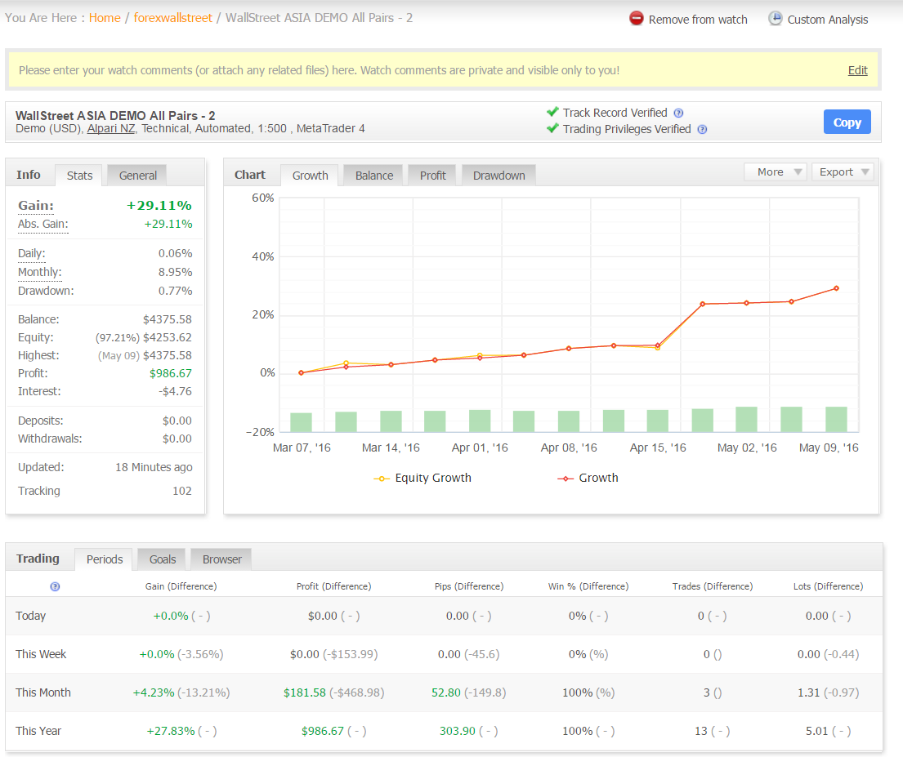Select the Balance chart tab

pyautogui.click(x=373, y=176)
